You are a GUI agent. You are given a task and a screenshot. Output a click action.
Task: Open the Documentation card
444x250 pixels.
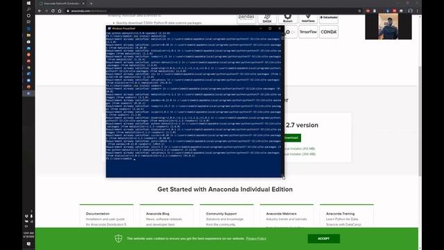tap(106, 216)
